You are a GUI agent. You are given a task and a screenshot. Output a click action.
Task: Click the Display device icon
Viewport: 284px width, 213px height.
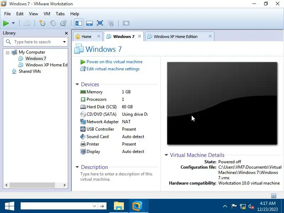click(83, 152)
